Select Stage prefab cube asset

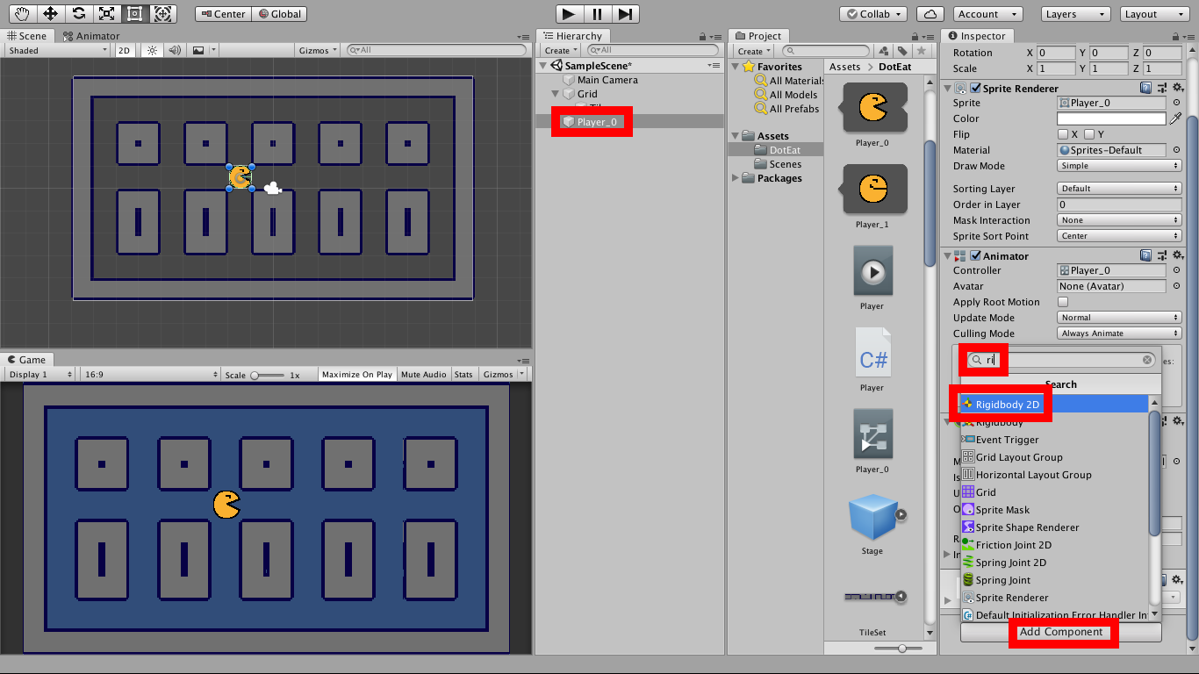872,517
